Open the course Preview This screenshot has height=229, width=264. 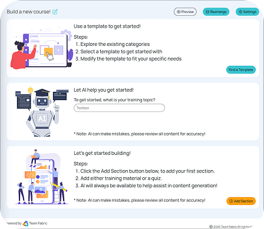coord(185,12)
